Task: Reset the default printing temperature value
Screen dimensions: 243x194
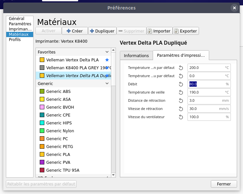Action: point(181,68)
